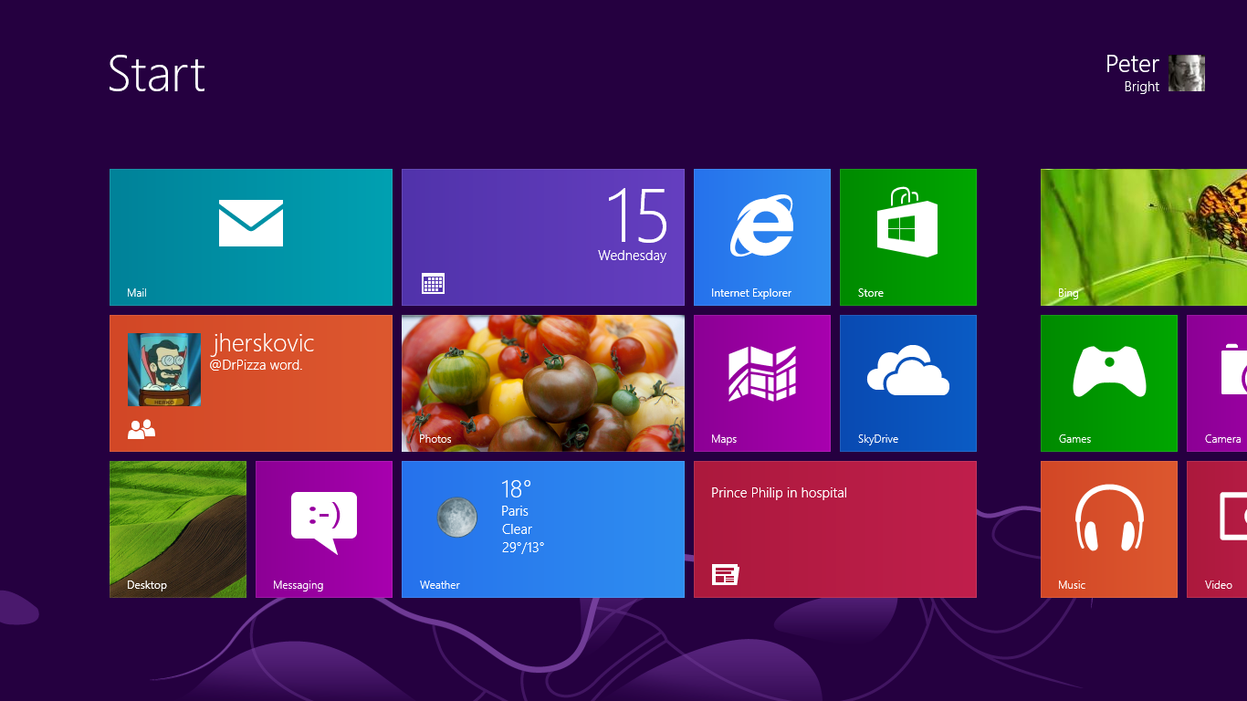
Task: Open the Music app
Action: click(1108, 529)
